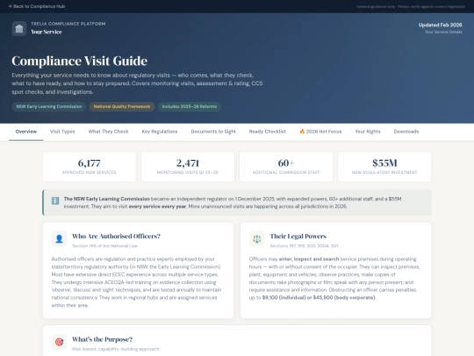The width and height of the screenshot is (474, 356).
Task: Click the general guidance only disclaimer
Action: 411,6
